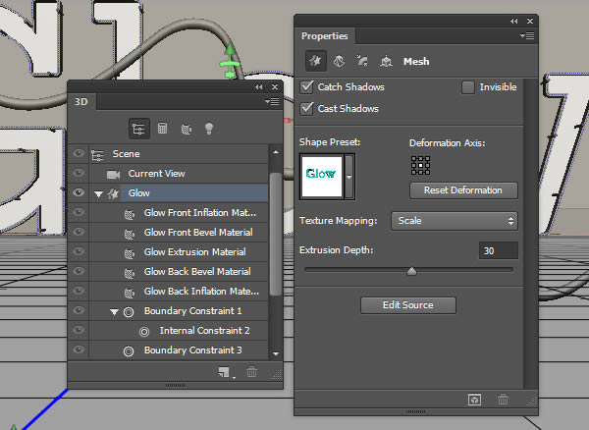Open the Coordinates properties icon

tap(386, 61)
